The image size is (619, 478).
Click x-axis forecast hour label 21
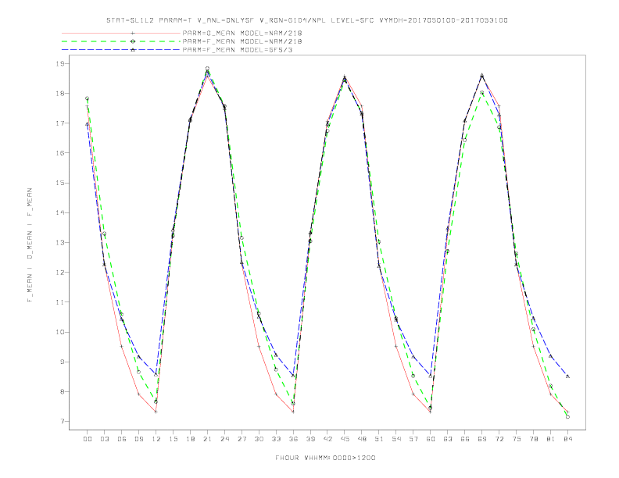pos(207,439)
